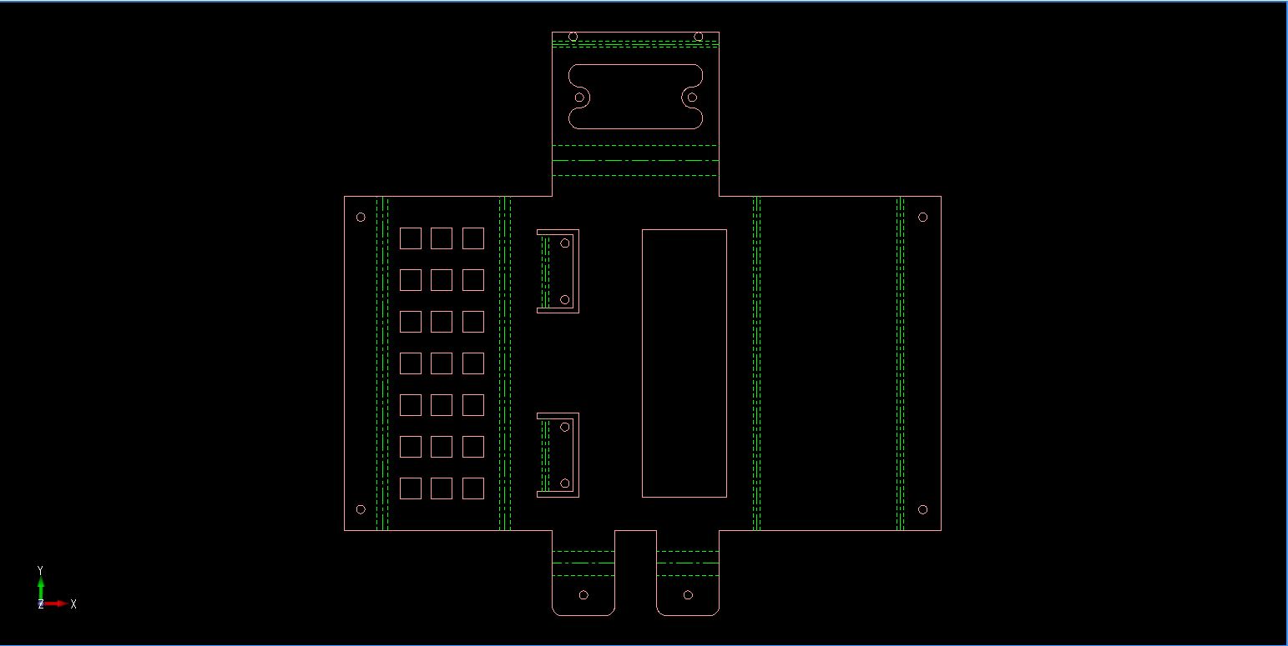Image resolution: width=1288 pixels, height=646 pixels.
Task: Select the top-left square in the square cutout grid
Action: click(410, 238)
